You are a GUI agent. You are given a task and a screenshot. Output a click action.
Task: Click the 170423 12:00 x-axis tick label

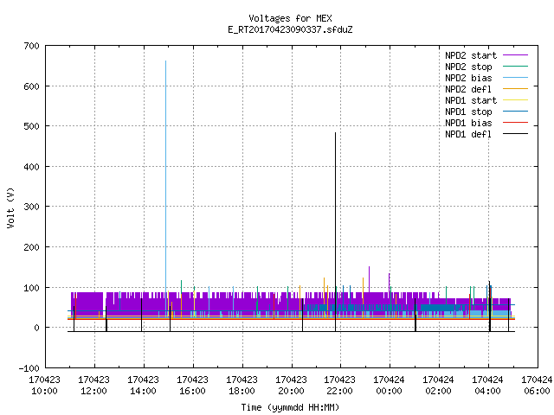pyautogui.click(x=94, y=386)
